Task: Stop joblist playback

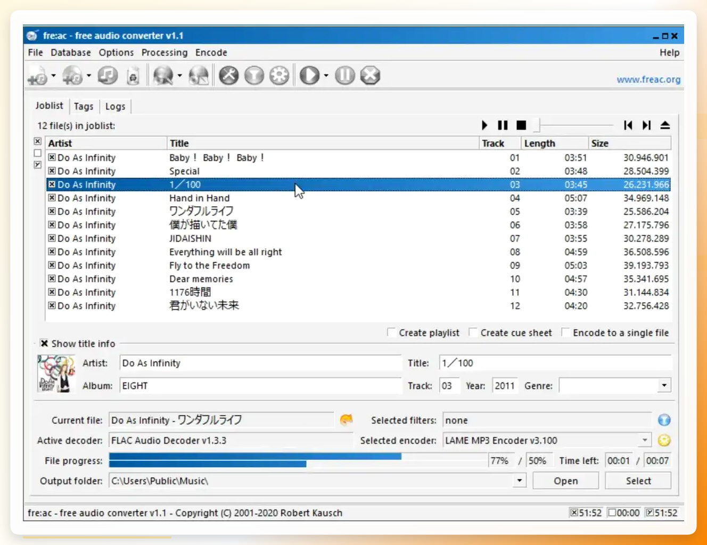Action: pyautogui.click(x=521, y=125)
